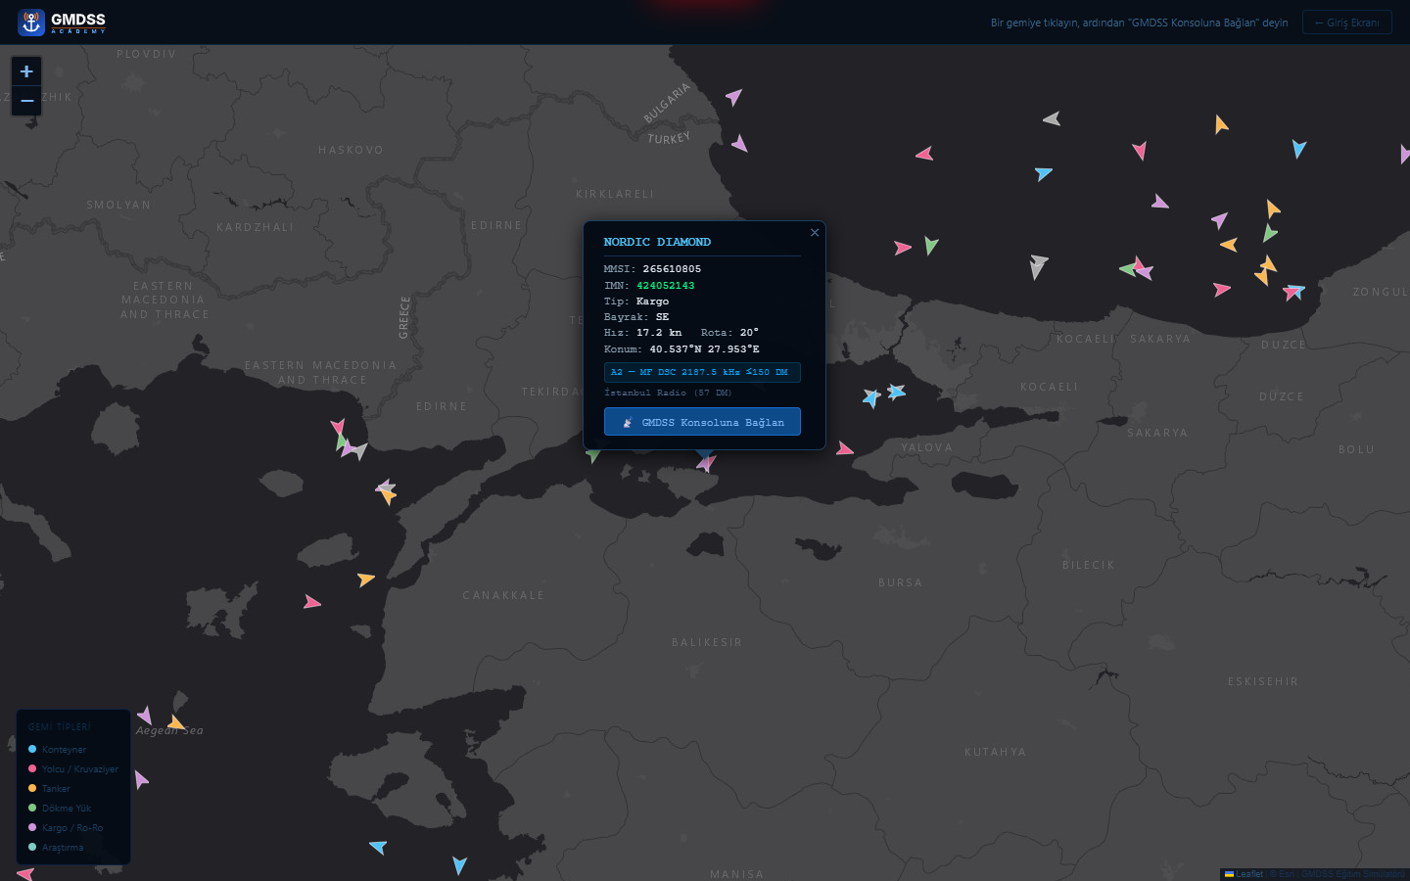
Task: Select the orange ship marker west of CANAKKALE
Action: point(365,579)
